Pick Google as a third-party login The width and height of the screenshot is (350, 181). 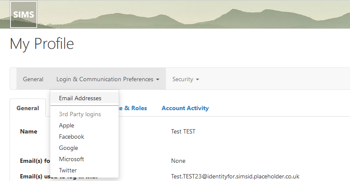point(68,148)
